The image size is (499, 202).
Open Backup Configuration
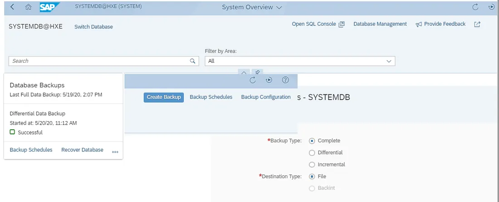pos(266,97)
